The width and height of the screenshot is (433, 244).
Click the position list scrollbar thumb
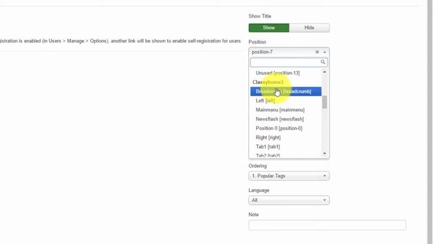[x=325, y=102]
